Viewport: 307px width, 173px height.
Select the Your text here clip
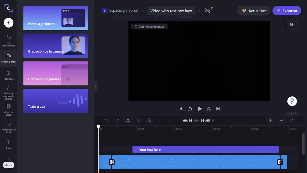coord(205,149)
